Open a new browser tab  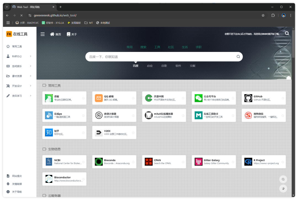[x=60, y=7]
